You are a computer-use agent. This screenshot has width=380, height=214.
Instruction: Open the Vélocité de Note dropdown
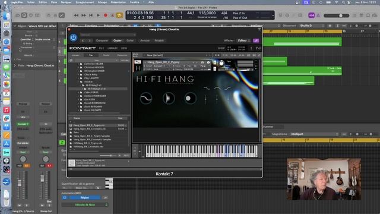pyautogui.click(x=84, y=204)
